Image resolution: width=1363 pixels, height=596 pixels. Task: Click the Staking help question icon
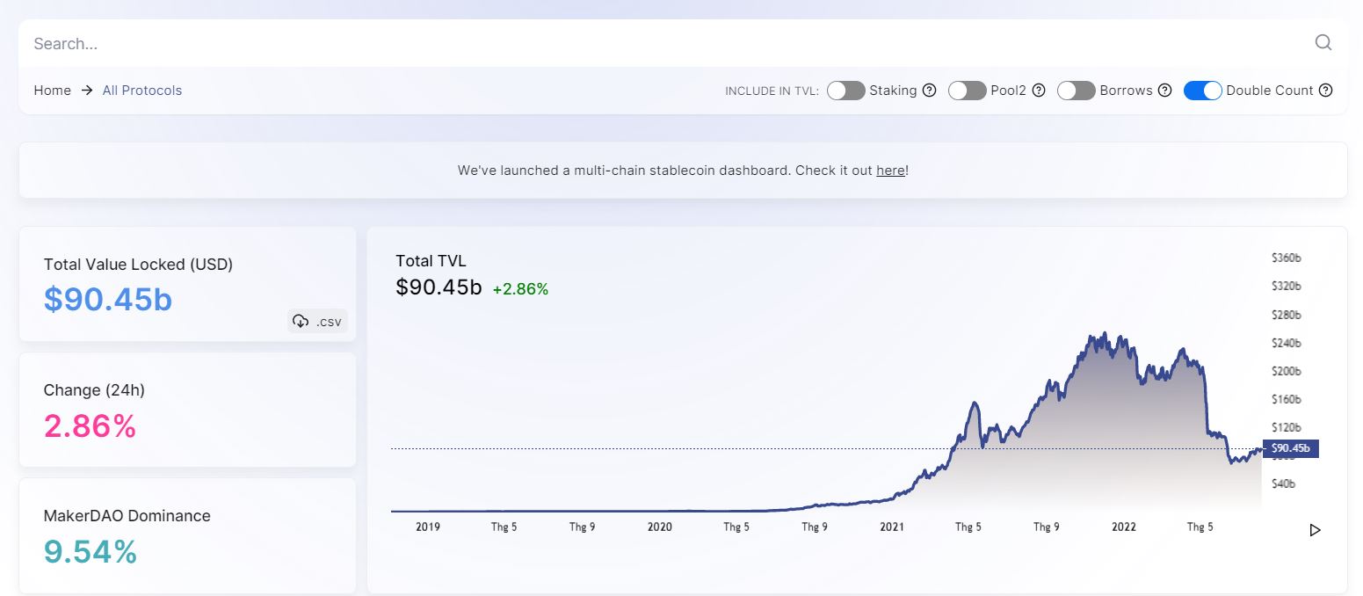pyautogui.click(x=929, y=91)
